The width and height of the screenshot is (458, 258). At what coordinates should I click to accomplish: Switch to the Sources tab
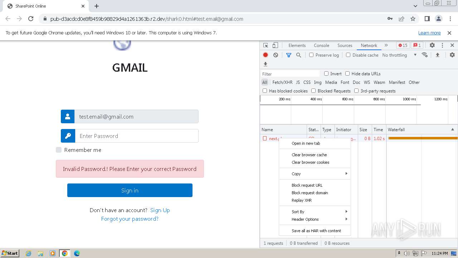(345, 46)
